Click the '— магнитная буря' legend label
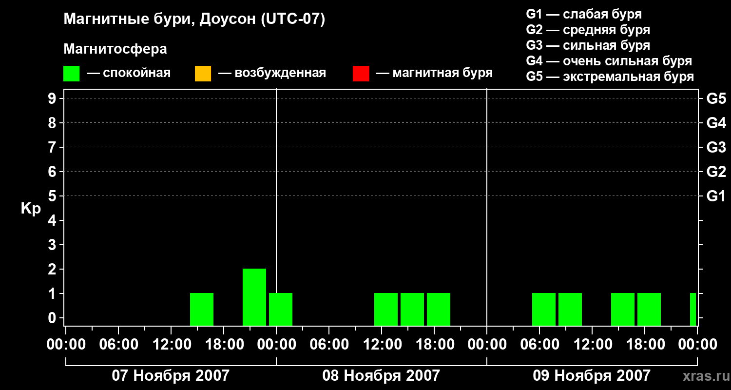 tap(434, 73)
